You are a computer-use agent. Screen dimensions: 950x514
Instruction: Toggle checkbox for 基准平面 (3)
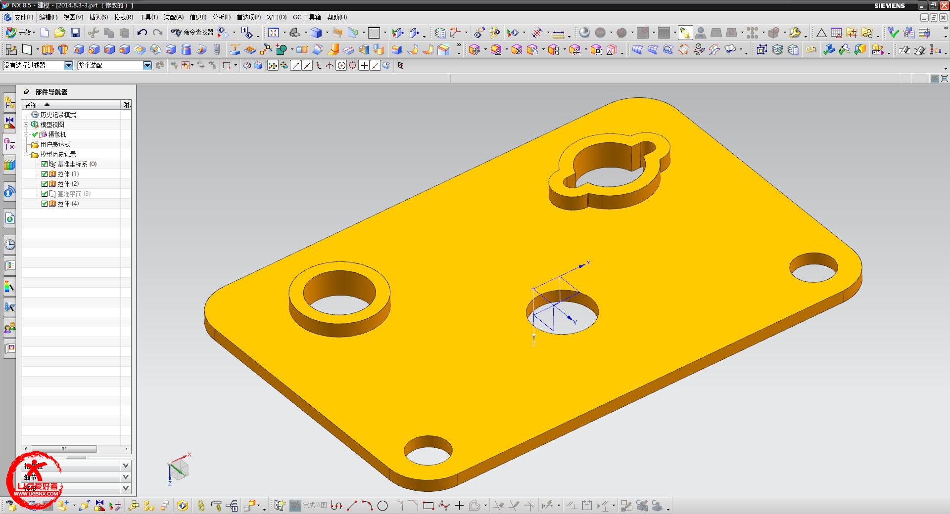45,194
